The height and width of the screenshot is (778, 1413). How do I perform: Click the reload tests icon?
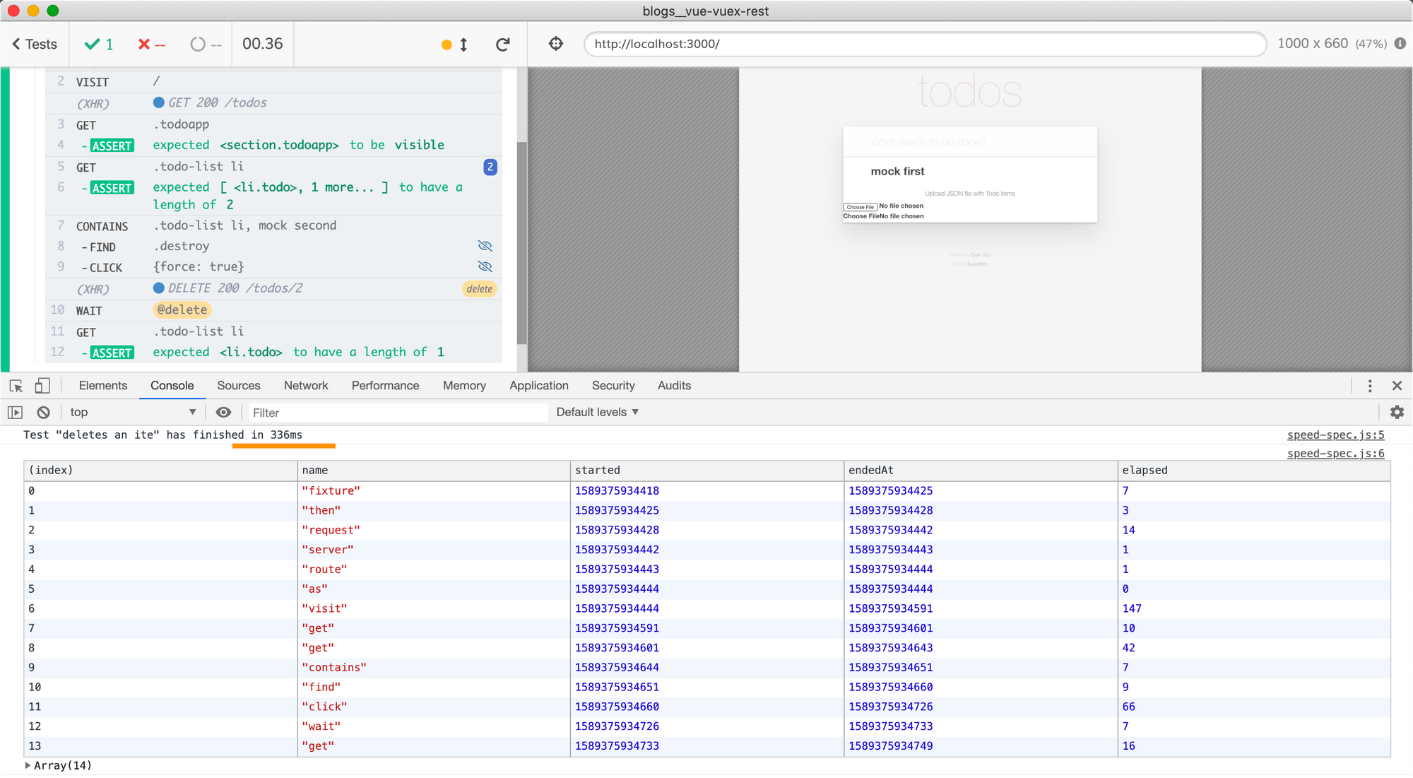(502, 45)
